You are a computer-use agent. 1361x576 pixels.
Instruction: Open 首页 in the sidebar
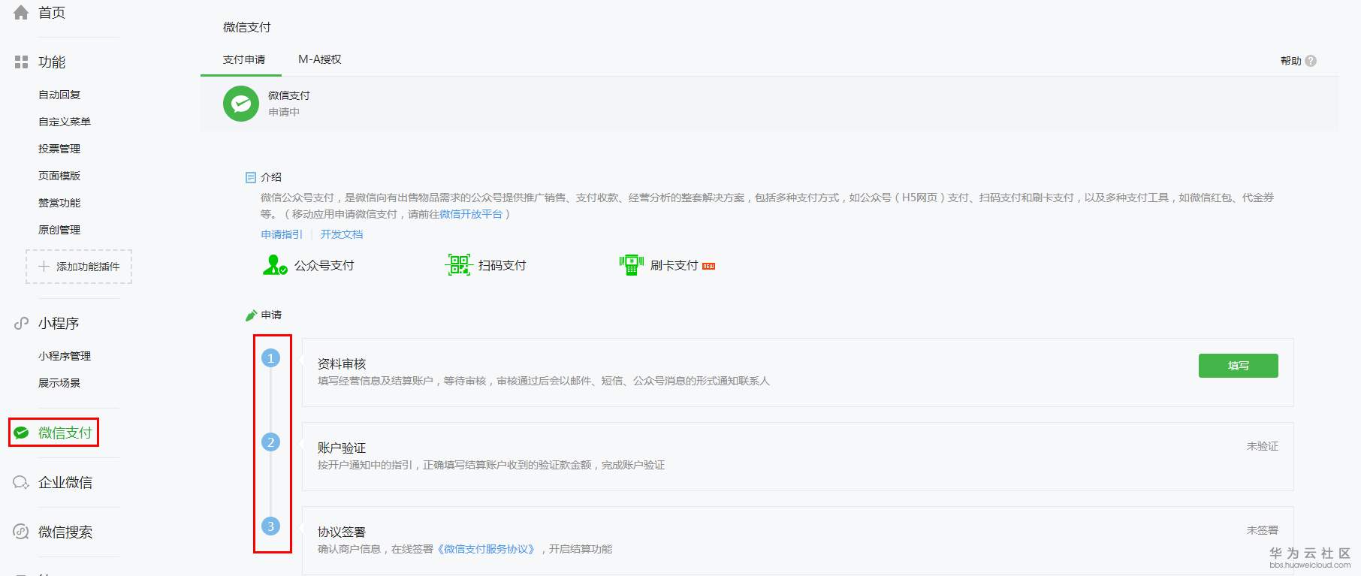point(52,12)
